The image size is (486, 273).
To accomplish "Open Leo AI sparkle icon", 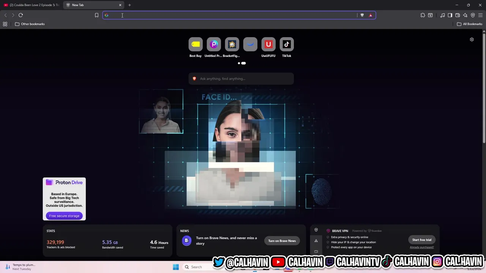I will (x=465, y=15).
